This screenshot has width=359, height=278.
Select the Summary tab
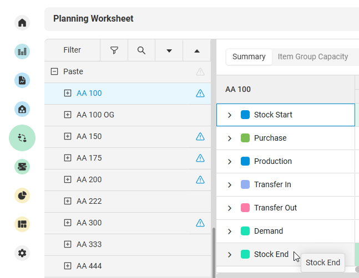[249, 56]
